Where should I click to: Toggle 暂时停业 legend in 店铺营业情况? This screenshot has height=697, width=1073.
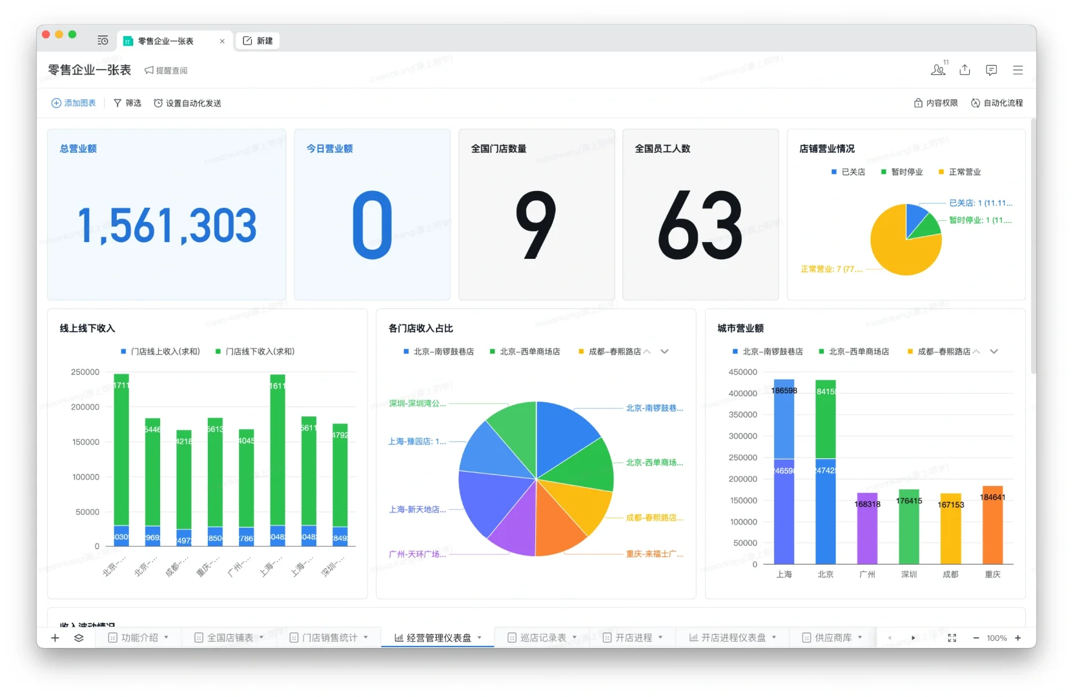902,172
